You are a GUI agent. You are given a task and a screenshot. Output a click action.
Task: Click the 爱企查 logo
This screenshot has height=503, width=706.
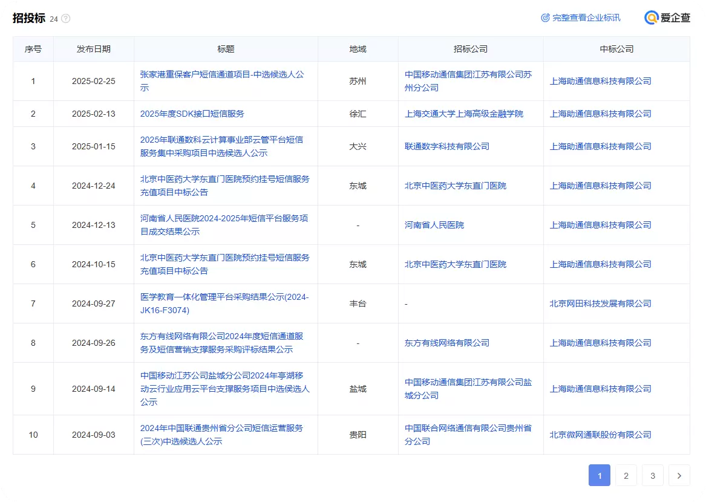pyautogui.click(x=667, y=18)
